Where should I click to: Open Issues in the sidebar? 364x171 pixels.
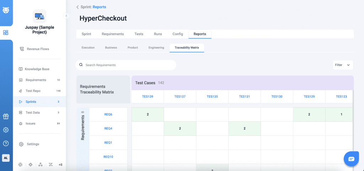(x=31, y=123)
